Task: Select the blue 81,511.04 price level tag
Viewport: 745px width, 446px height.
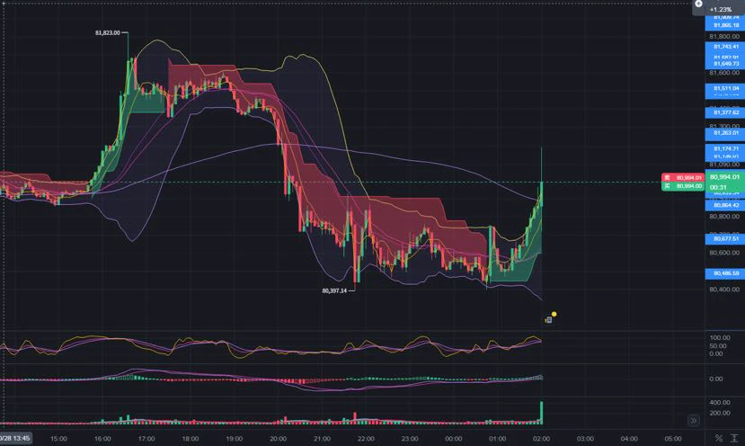Action: tap(725, 88)
